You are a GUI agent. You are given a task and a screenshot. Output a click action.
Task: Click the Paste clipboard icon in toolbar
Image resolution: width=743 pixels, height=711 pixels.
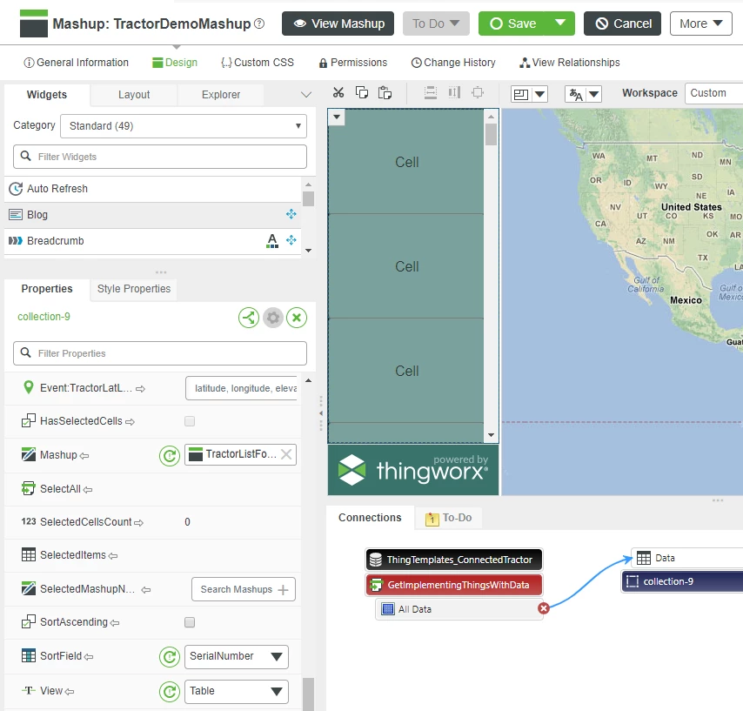(x=385, y=92)
